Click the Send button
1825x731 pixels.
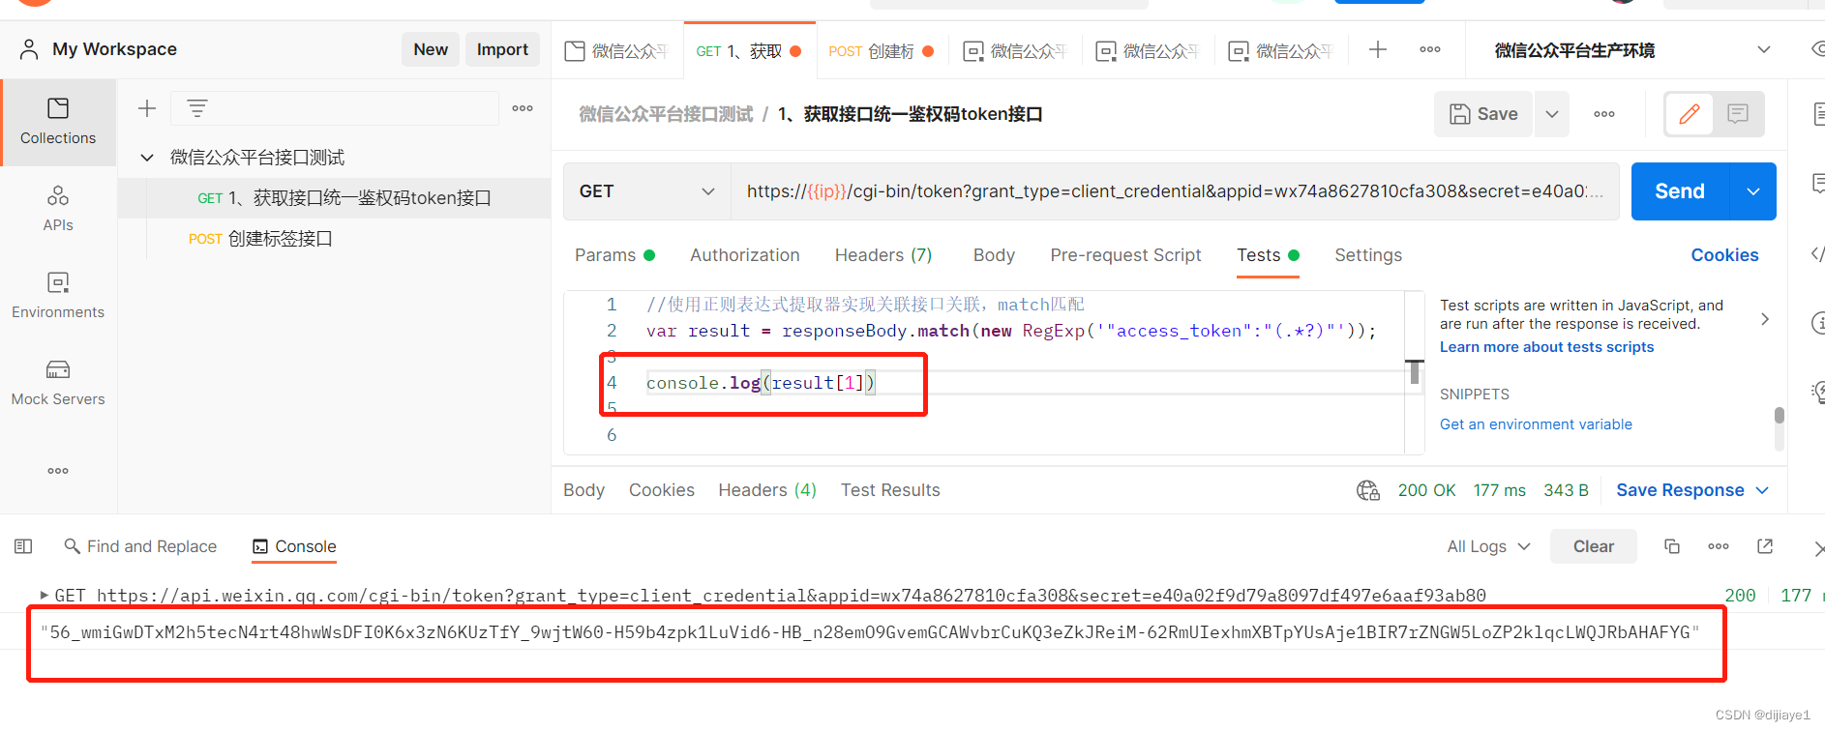pyautogui.click(x=1680, y=191)
